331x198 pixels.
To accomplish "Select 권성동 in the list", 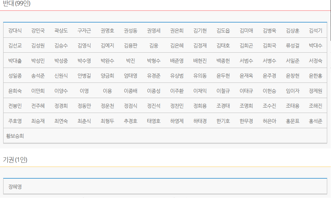I will [x=131, y=31].
